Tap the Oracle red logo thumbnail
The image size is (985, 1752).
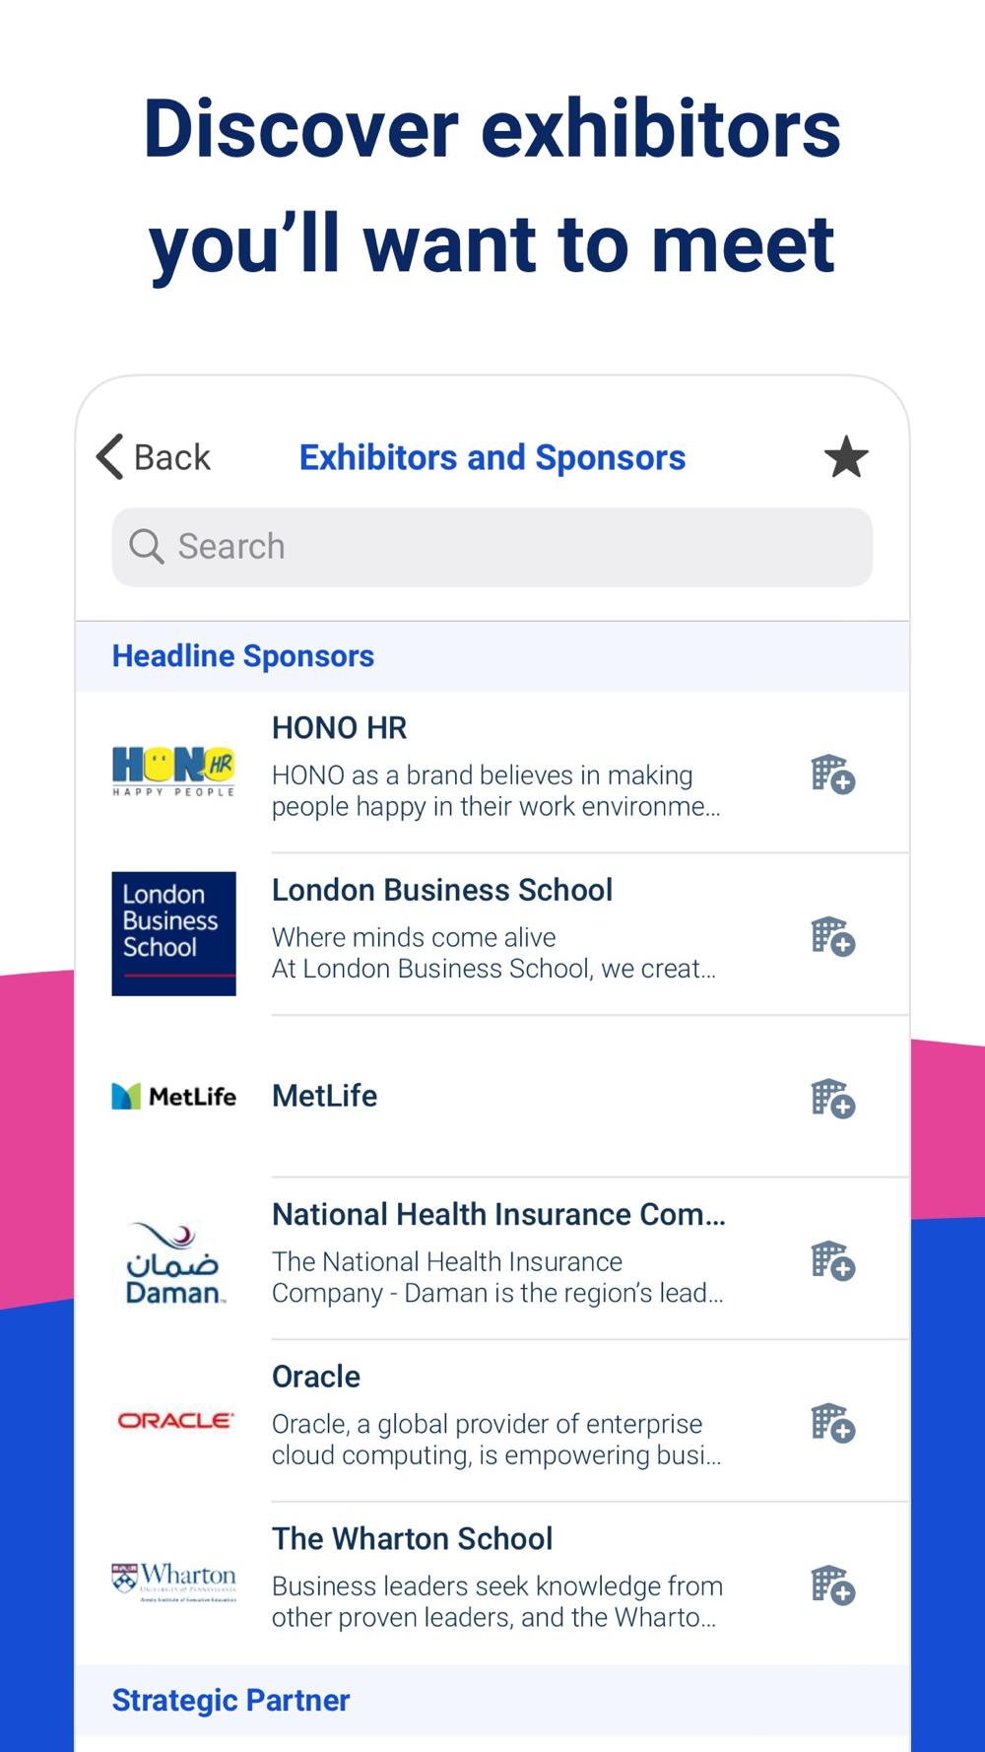click(x=174, y=1421)
